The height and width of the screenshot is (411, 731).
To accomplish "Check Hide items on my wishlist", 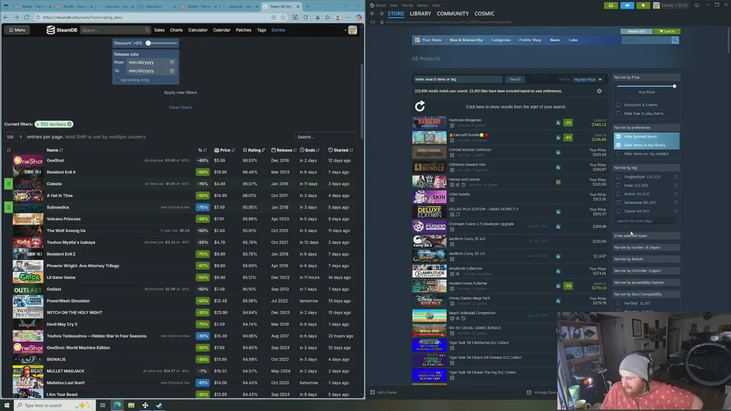I will pyautogui.click(x=618, y=154).
